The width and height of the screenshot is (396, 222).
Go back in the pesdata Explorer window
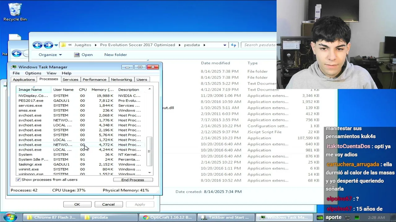37,45
